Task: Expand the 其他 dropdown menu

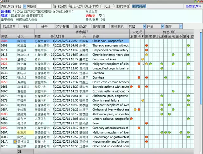Action: pos(144,26)
